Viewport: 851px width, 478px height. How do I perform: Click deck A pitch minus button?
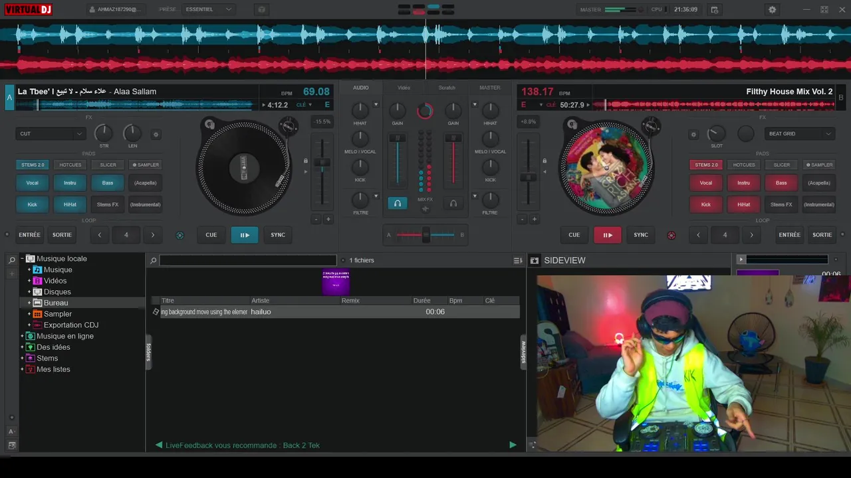tap(316, 219)
